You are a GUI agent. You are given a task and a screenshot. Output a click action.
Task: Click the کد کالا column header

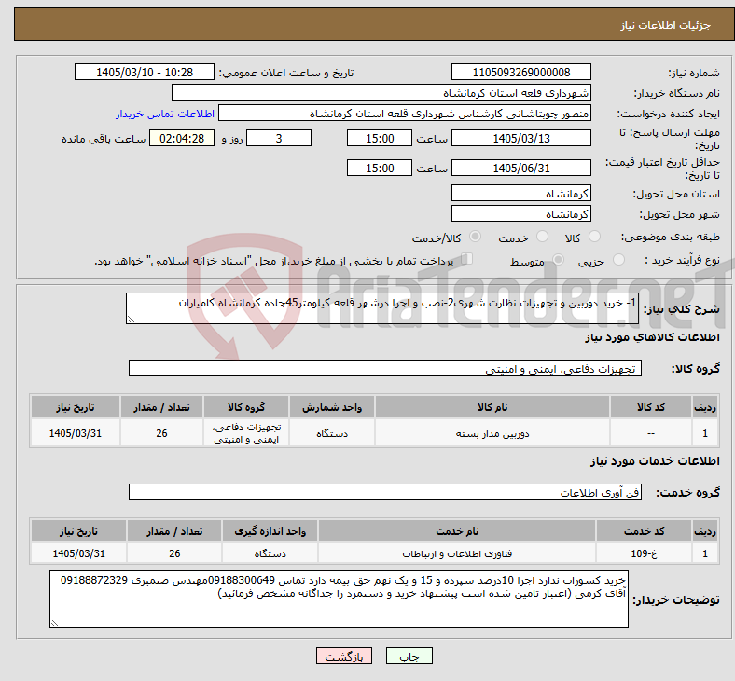pyautogui.click(x=651, y=407)
